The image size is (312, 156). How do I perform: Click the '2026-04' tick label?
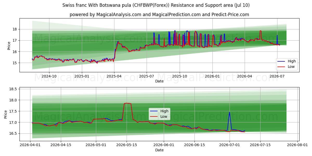[x=245, y=76]
